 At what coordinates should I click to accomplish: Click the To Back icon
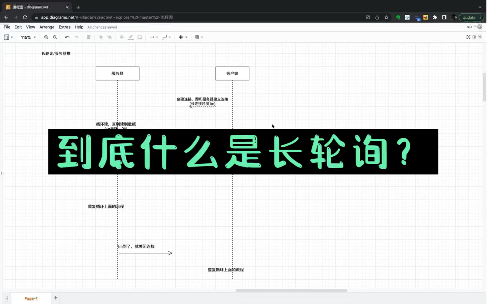click(109, 37)
